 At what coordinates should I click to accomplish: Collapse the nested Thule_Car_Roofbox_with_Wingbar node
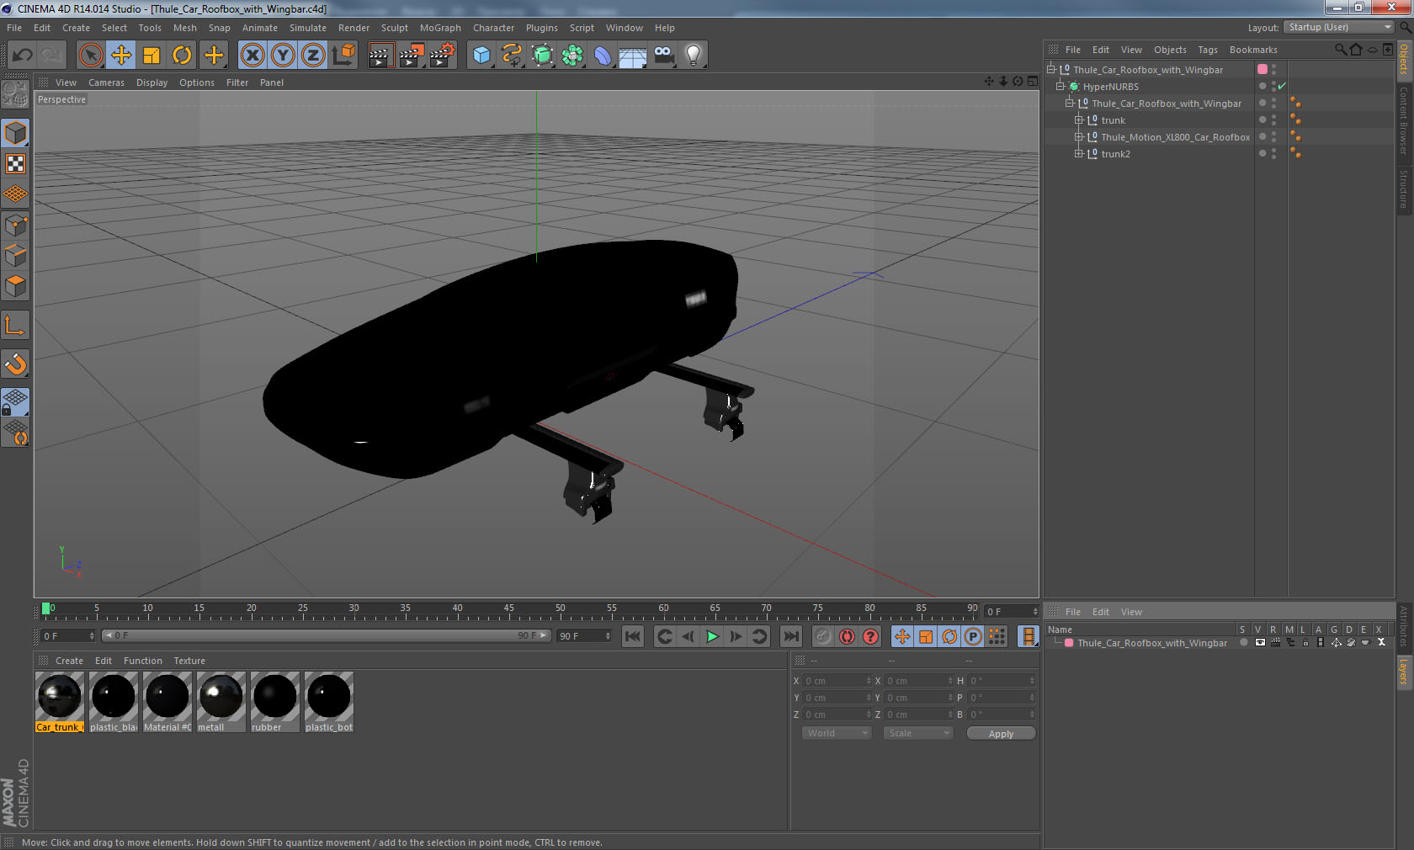point(1069,103)
